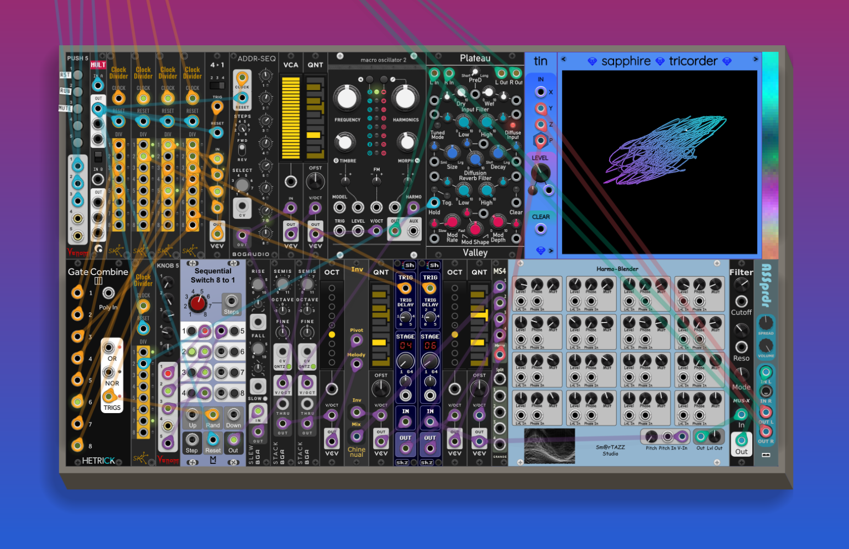The width and height of the screenshot is (849, 549).
Task: Click the sapphire tricorder 3D display
Action: click(x=659, y=162)
